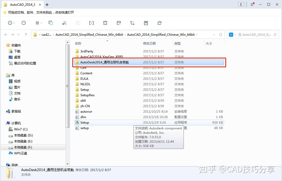Go forward with the right arrow
The image size is (282, 181).
tap(13, 34)
